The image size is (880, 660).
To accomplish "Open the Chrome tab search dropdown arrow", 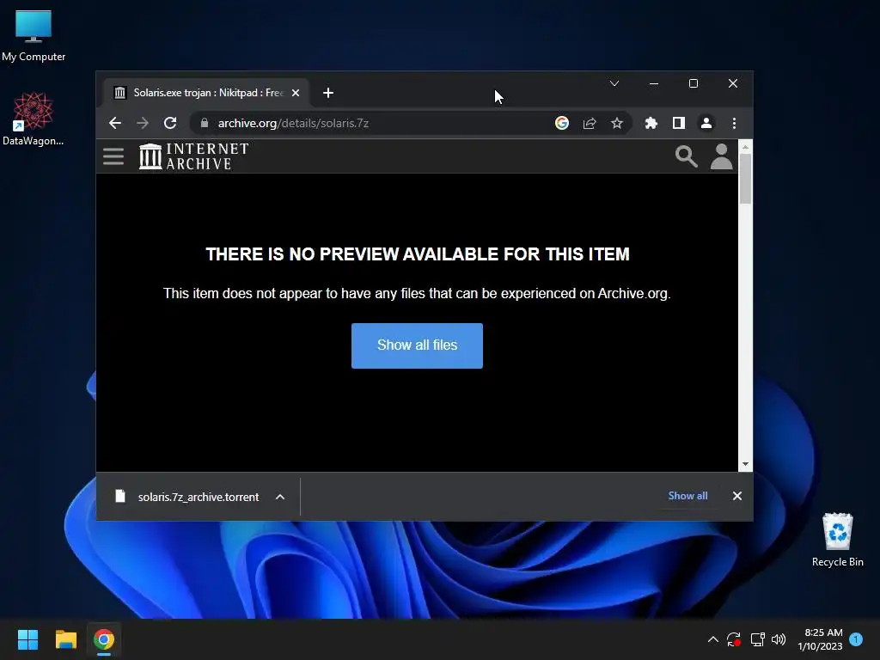I will coord(614,83).
